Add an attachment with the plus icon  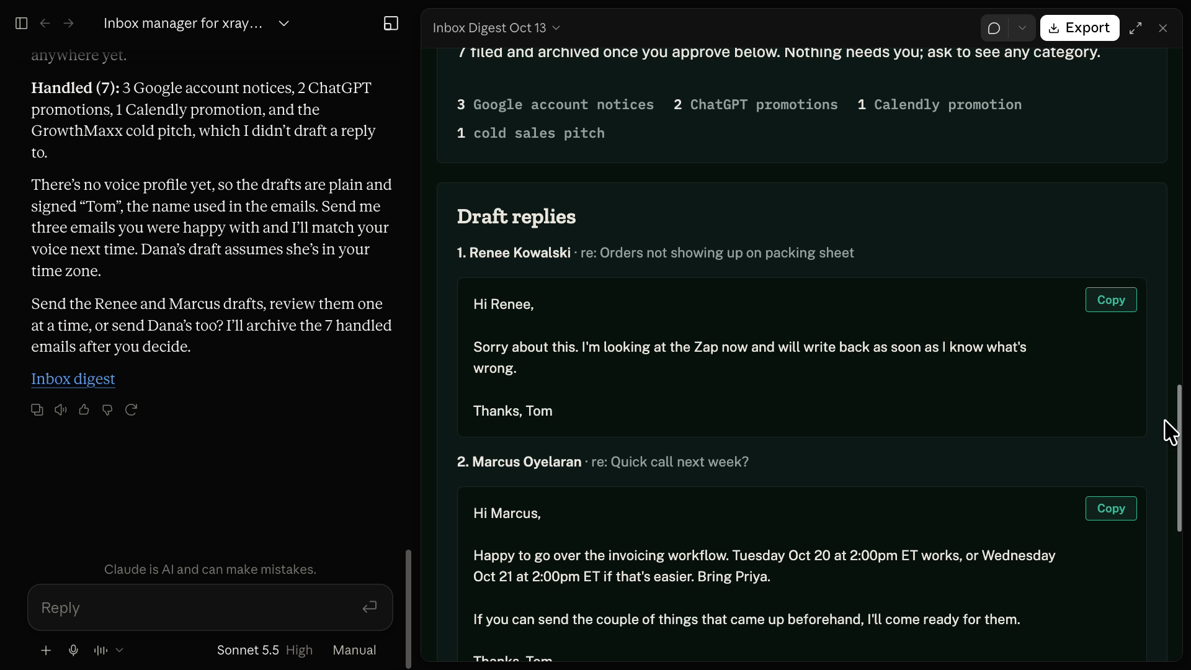pyautogui.click(x=46, y=650)
